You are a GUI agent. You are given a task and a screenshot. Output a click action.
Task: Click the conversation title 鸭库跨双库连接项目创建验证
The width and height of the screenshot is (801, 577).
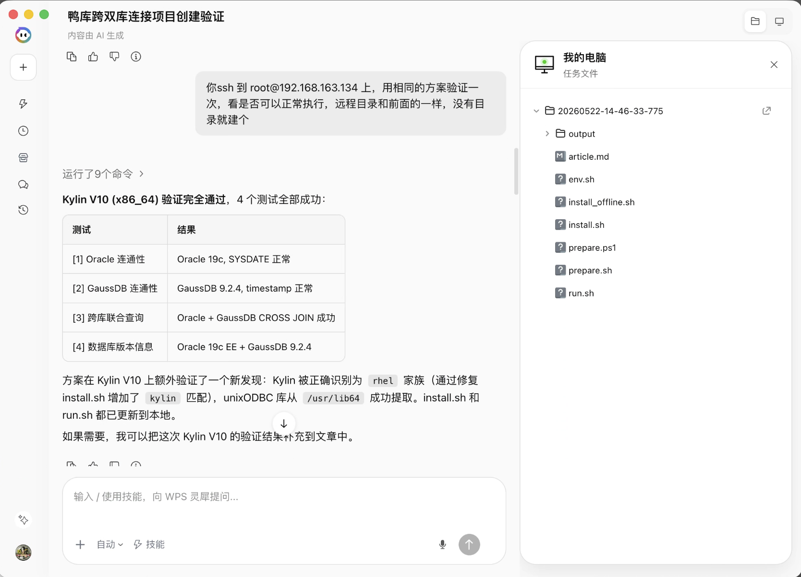146,17
